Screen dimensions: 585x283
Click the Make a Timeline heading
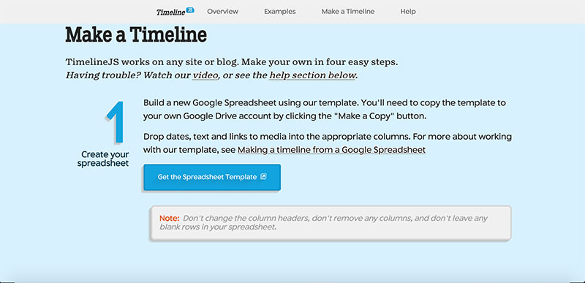click(136, 35)
